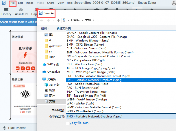Choose WFX WinFax format
The height and width of the screenshot is (131, 176).
(x=121, y=104)
